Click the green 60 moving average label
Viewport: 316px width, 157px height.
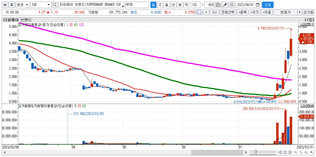[x=76, y=25]
